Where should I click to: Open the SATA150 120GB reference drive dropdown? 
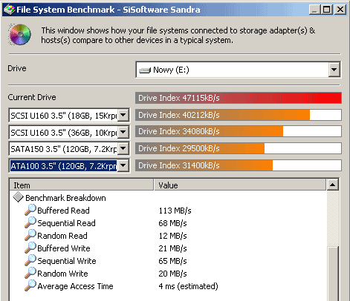(123, 149)
